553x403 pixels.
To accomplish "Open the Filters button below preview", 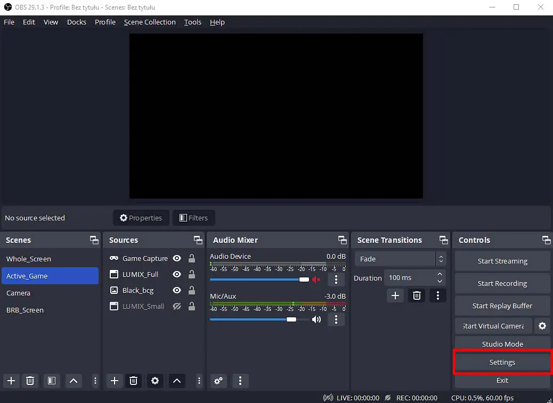I will 193,218.
